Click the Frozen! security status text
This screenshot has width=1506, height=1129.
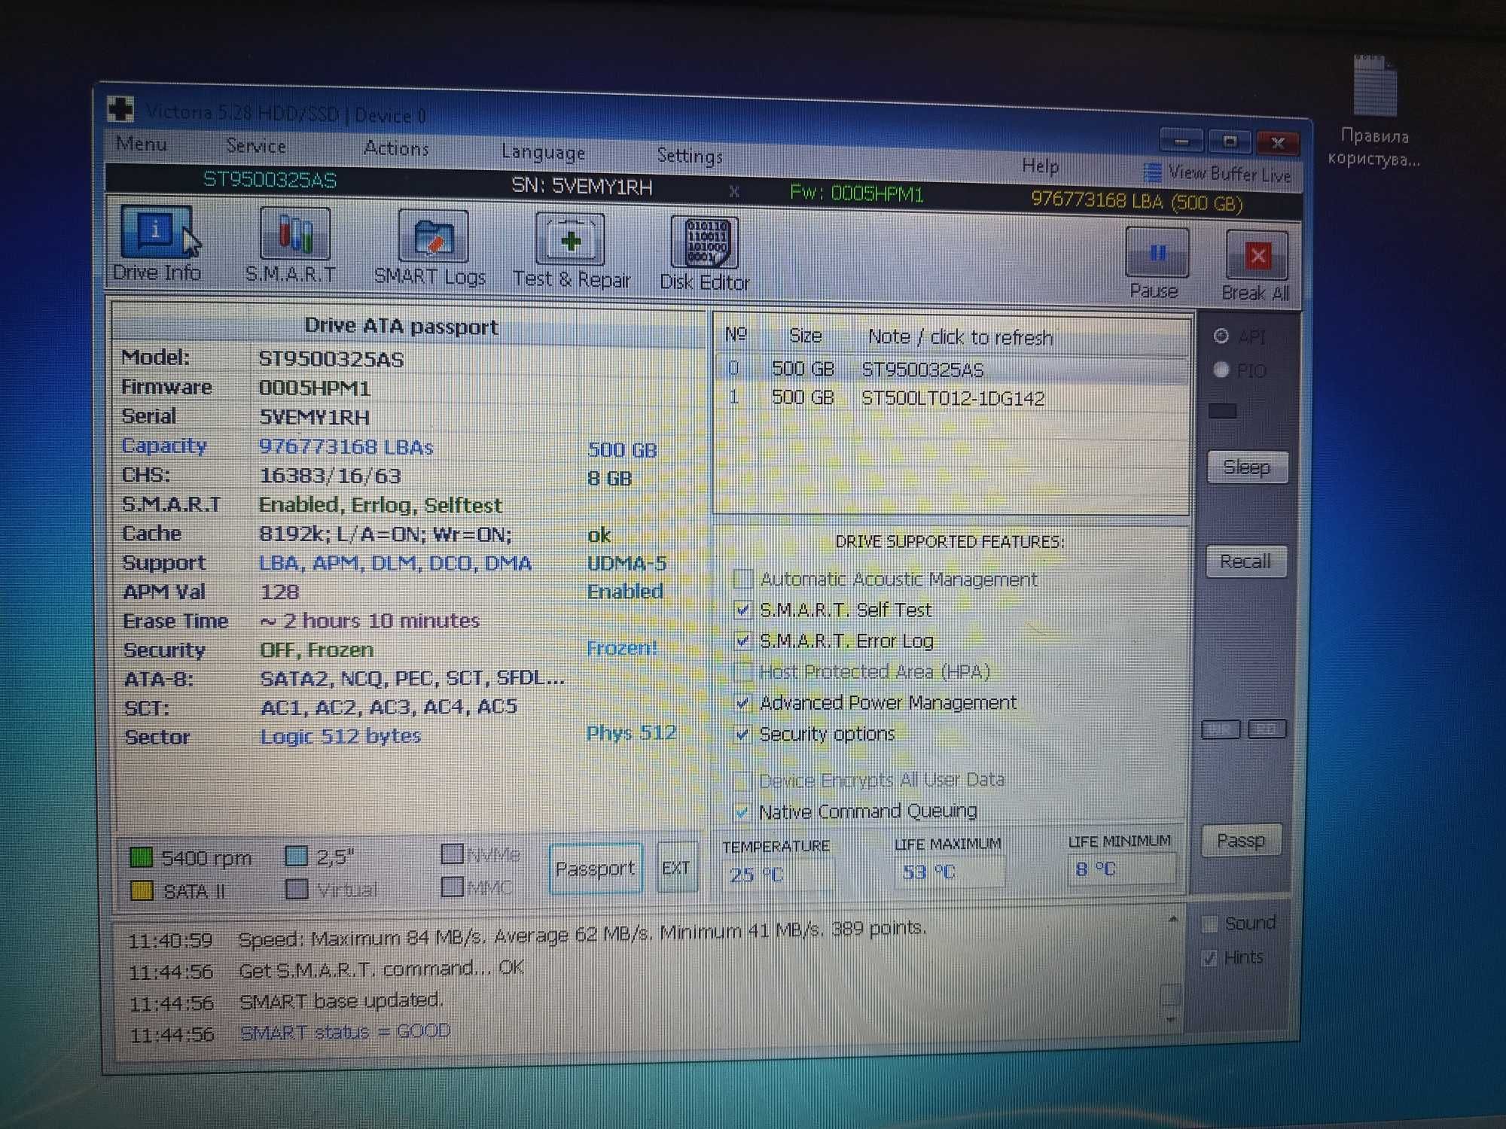(x=622, y=647)
